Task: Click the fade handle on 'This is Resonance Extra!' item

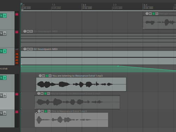Action: pos(36,113)
